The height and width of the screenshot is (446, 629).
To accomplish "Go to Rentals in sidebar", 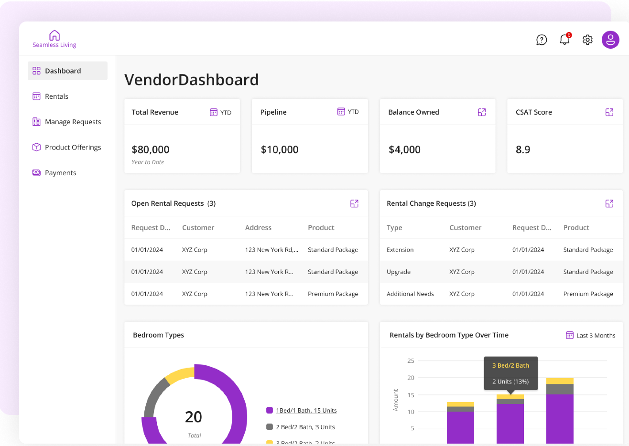I will (x=56, y=96).
